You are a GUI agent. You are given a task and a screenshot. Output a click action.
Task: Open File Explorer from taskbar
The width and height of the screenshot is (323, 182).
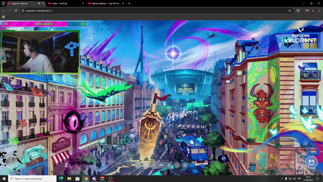[x=69, y=179]
